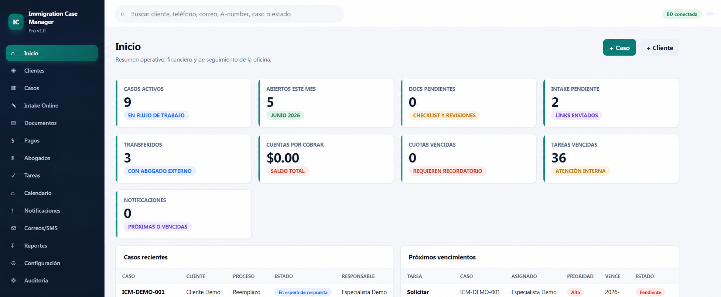Open the Notificaciones summary card
721x297 pixels.
tap(184, 214)
